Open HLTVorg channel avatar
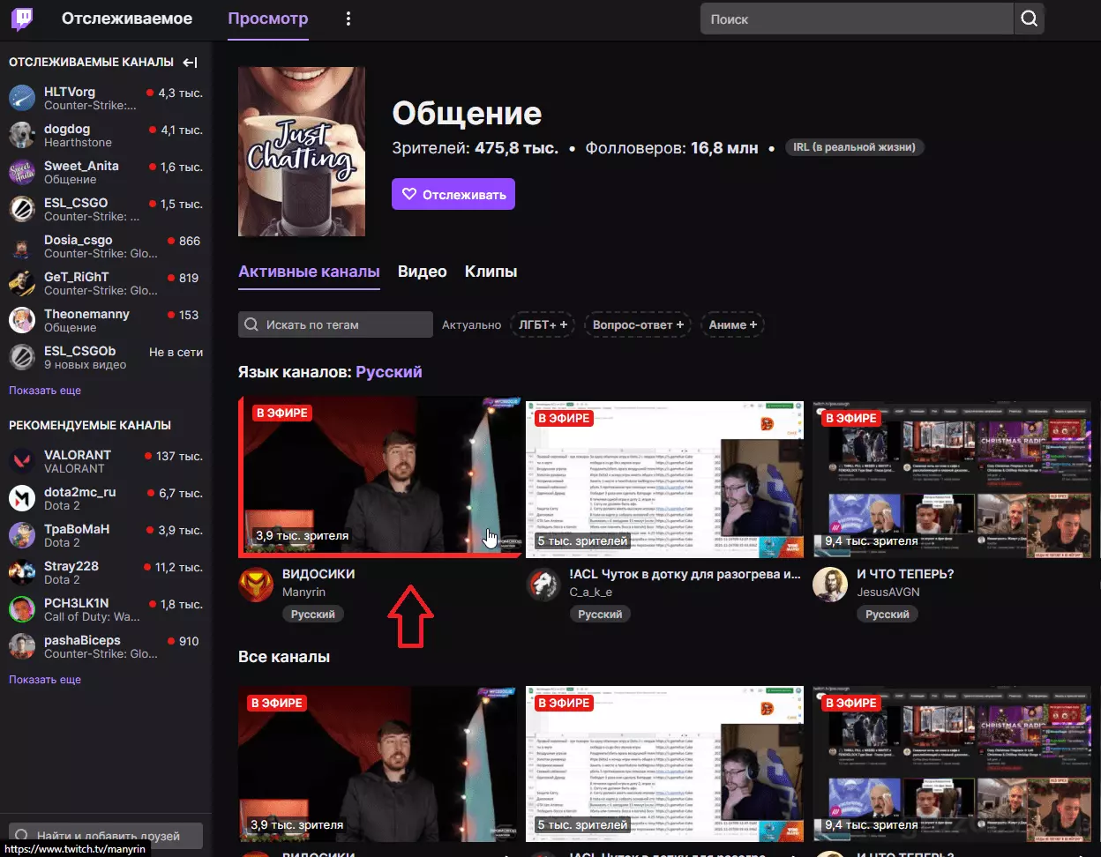1101x857 pixels. tap(22, 98)
